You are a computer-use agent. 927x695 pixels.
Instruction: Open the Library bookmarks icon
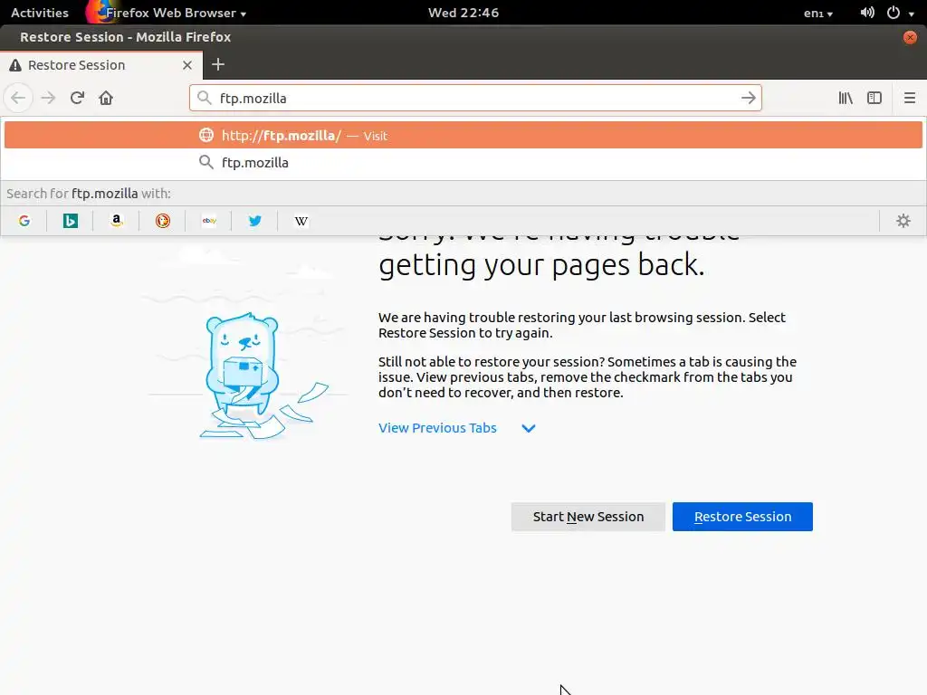click(846, 98)
